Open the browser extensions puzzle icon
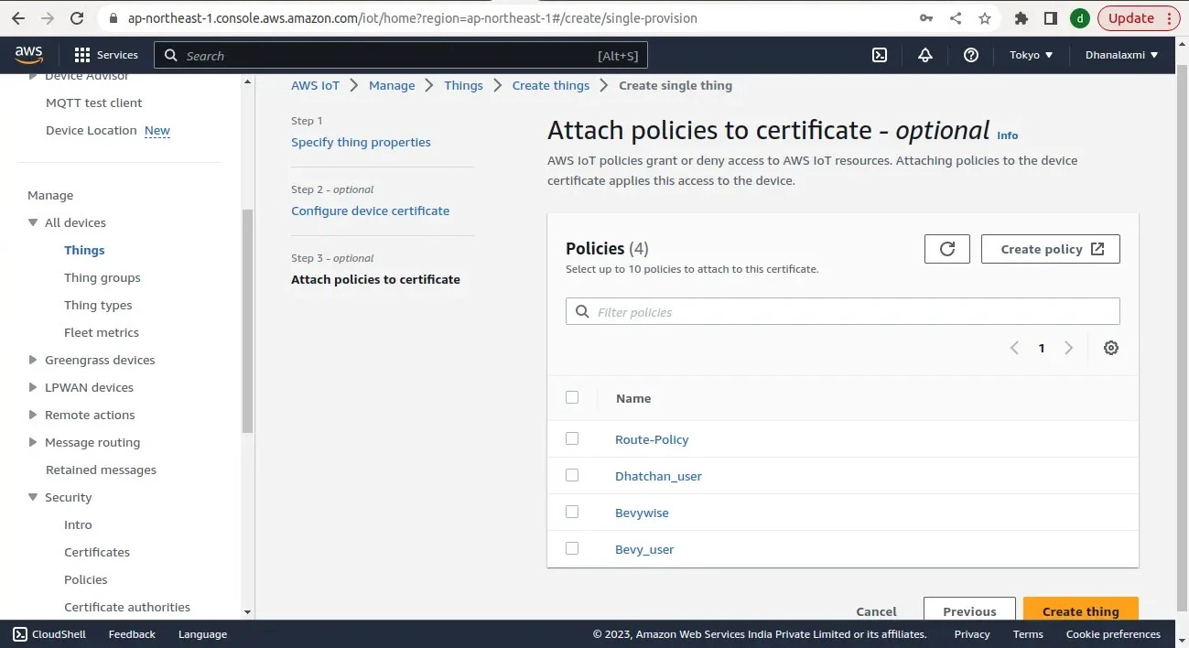The width and height of the screenshot is (1189, 648). pos(1021,18)
